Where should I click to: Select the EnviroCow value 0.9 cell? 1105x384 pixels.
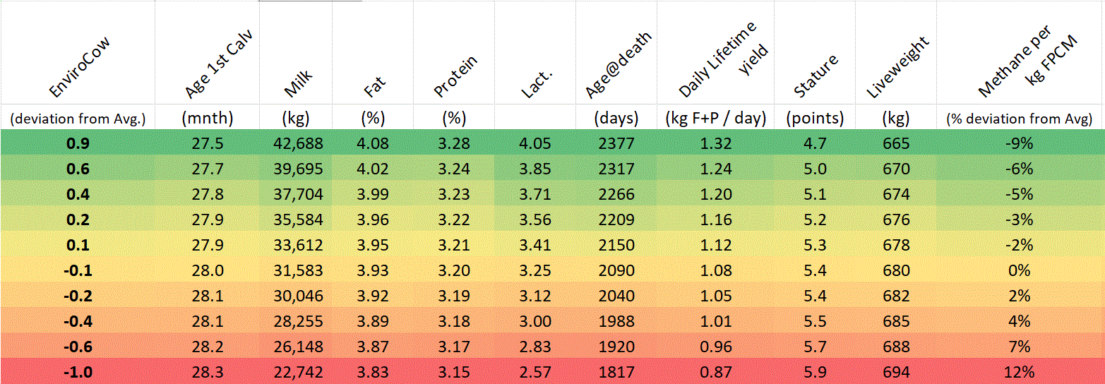pos(78,143)
